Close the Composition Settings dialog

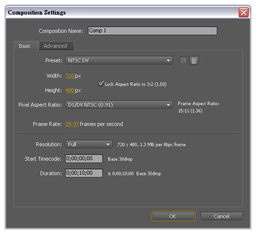243,12
